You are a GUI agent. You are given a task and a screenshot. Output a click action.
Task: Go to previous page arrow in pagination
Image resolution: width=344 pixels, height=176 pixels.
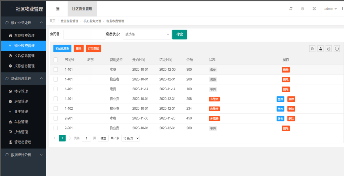coord(55,138)
